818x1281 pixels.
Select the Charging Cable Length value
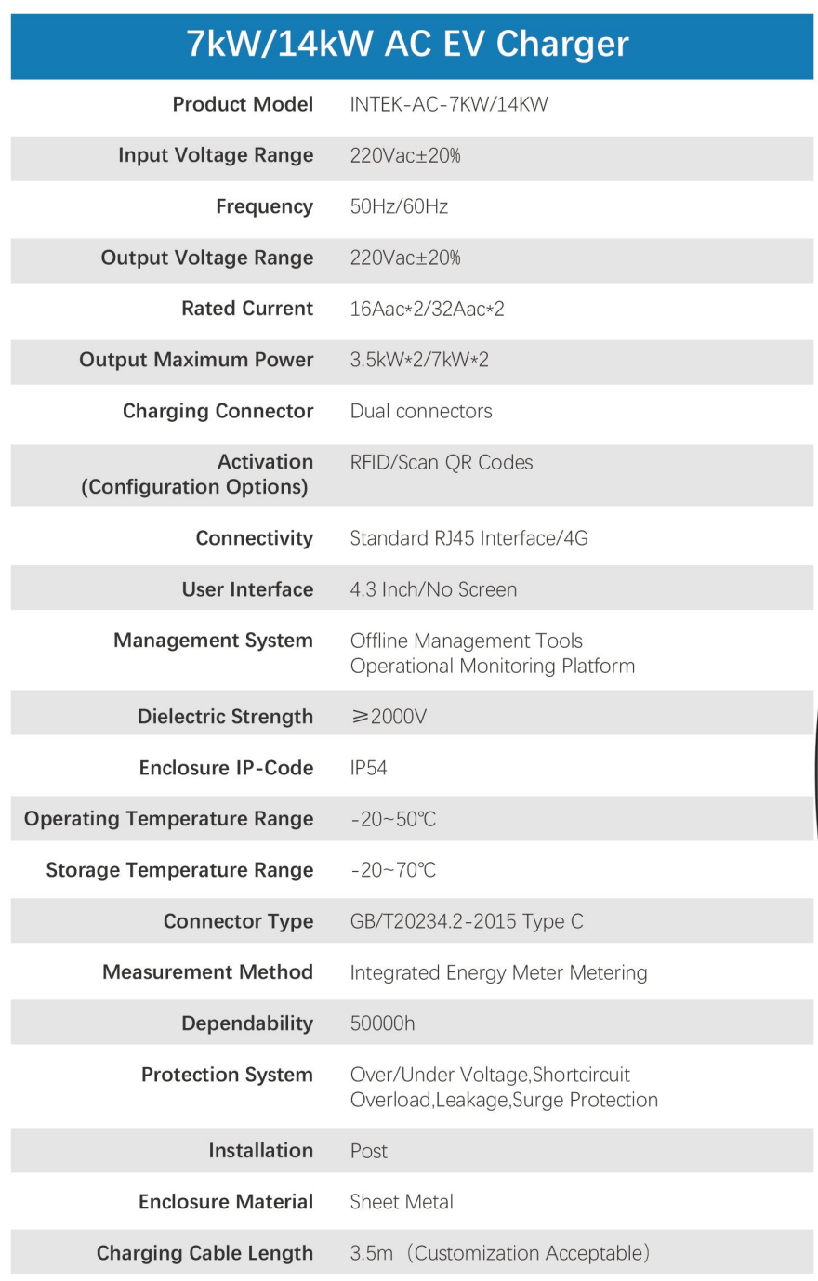(499, 1253)
